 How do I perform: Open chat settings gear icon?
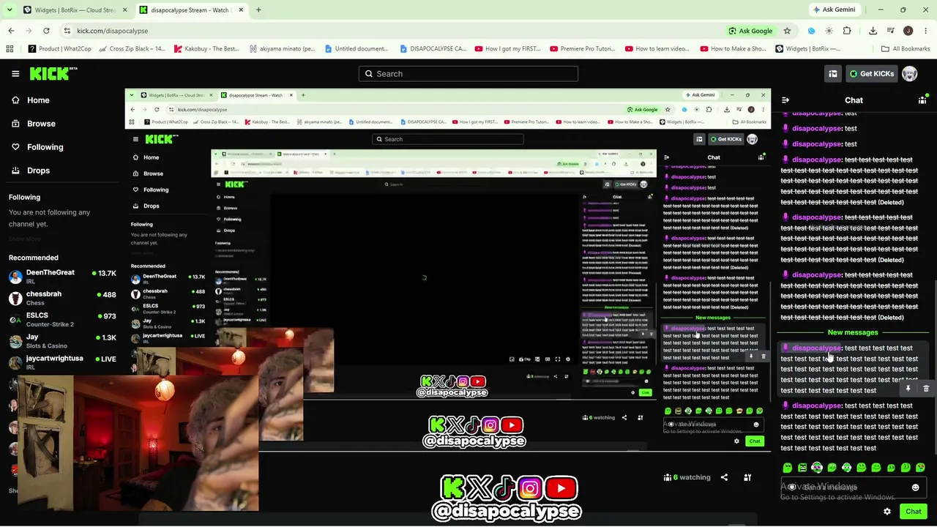coord(887,512)
